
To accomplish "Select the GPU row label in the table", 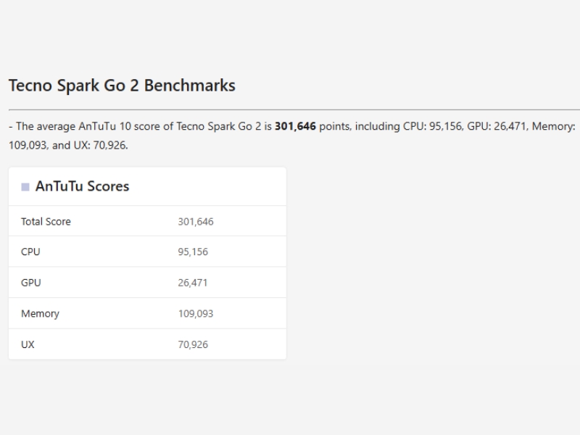I will tap(30, 283).
